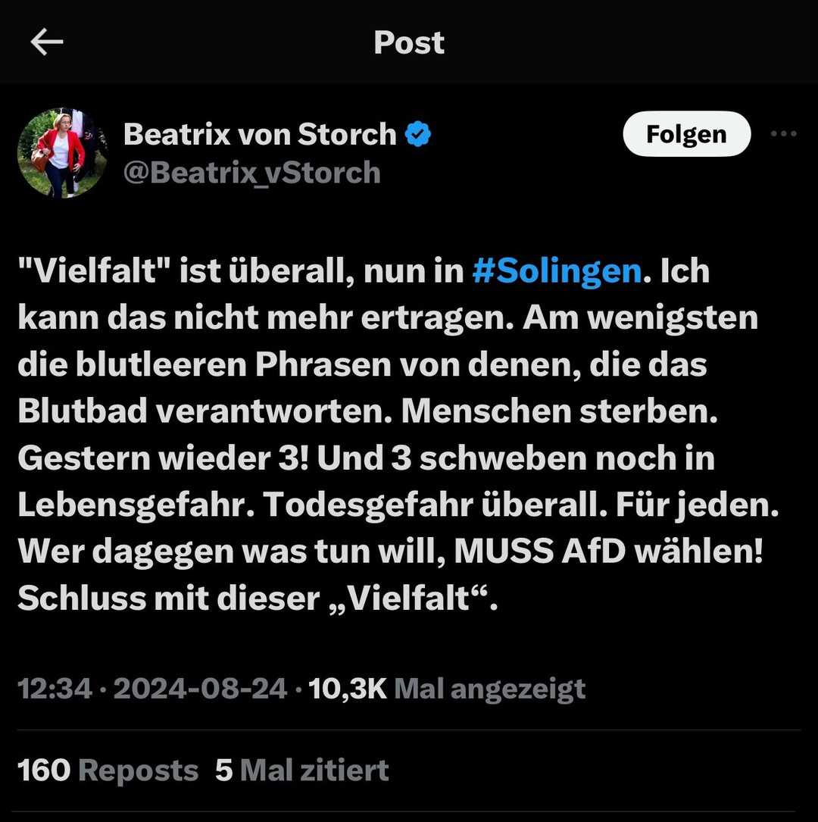Click the blue verified badge
This screenshot has height=822, width=818.
point(418,135)
